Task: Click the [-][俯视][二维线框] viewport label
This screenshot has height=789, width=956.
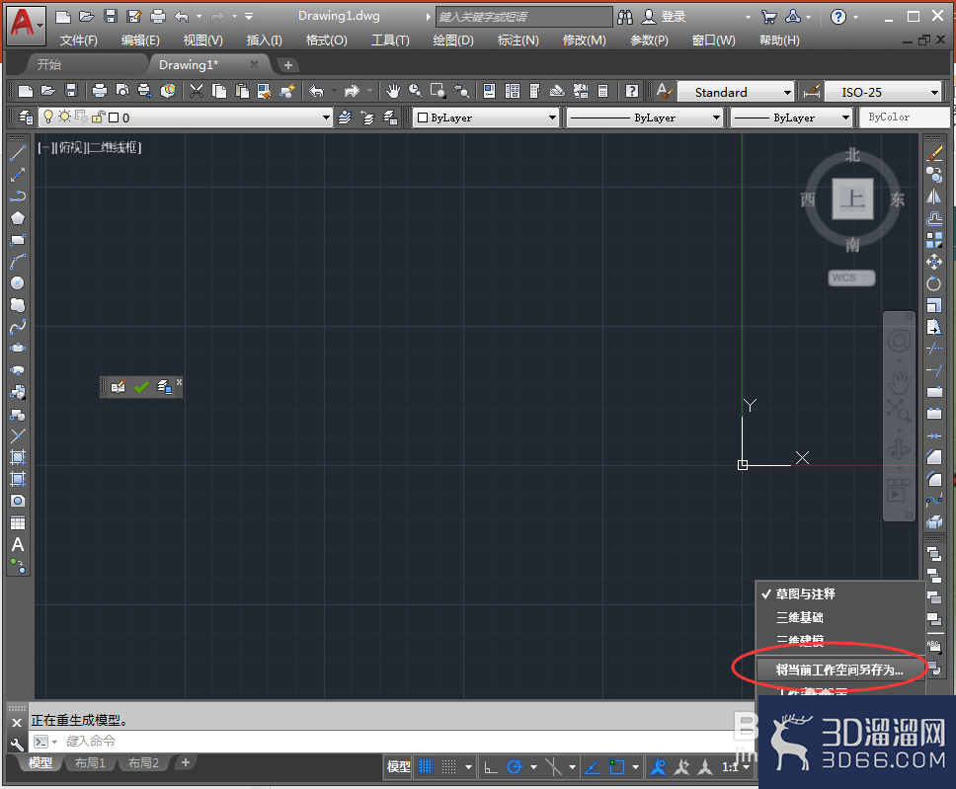Action: [89, 147]
